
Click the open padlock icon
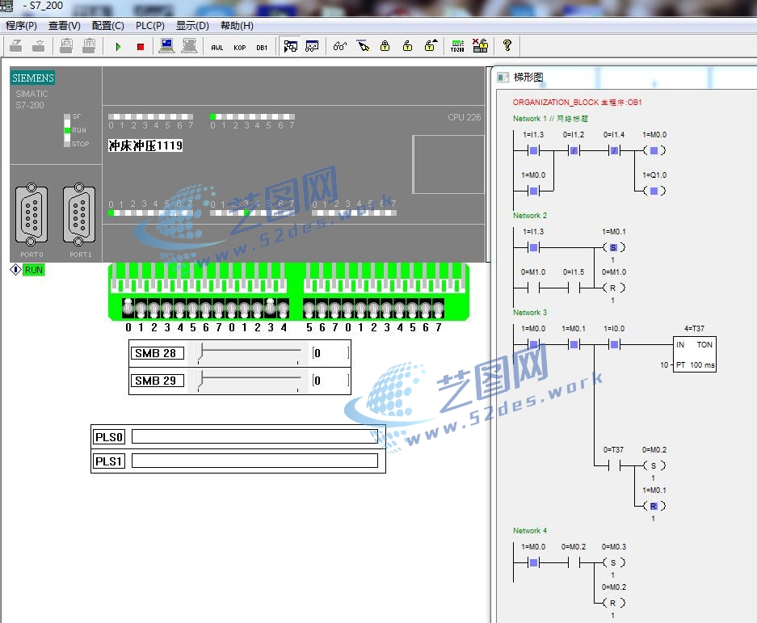(407, 46)
